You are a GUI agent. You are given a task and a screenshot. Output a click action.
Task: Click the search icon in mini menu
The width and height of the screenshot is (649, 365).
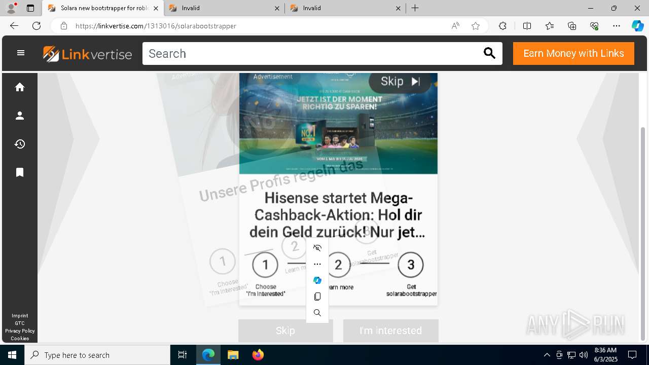(x=317, y=313)
